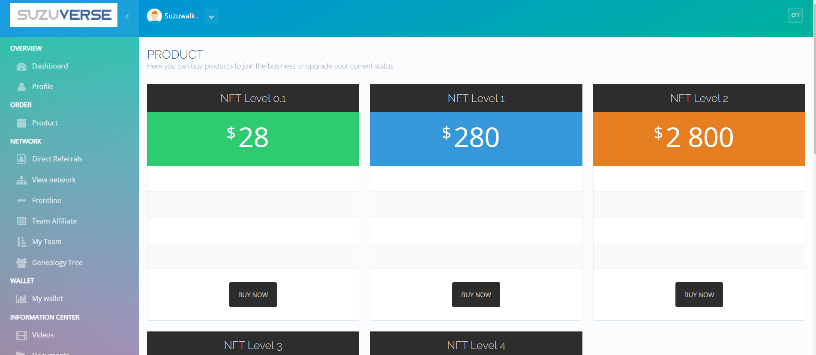Click the Videos film icon
The height and width of the screenshot is (355, 816).
21,335
